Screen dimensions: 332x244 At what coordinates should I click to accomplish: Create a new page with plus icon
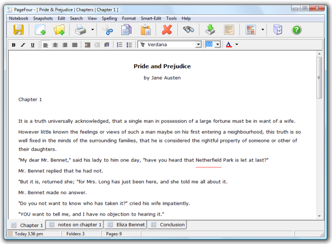coord(40,30)
